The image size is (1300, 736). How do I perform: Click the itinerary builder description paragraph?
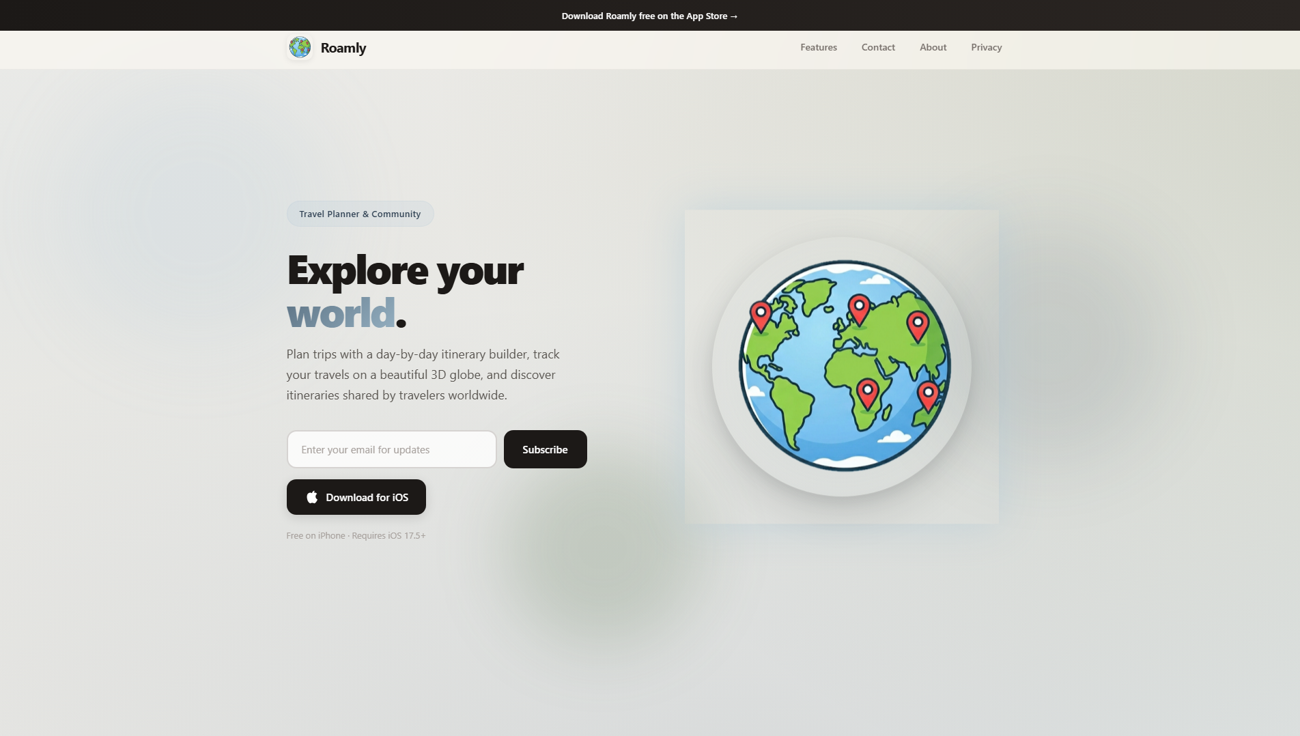tap(423, 375)
